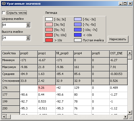Click the vertical scrollbar up arrow
Screen dimensions: 134x121
pos(130,53)
